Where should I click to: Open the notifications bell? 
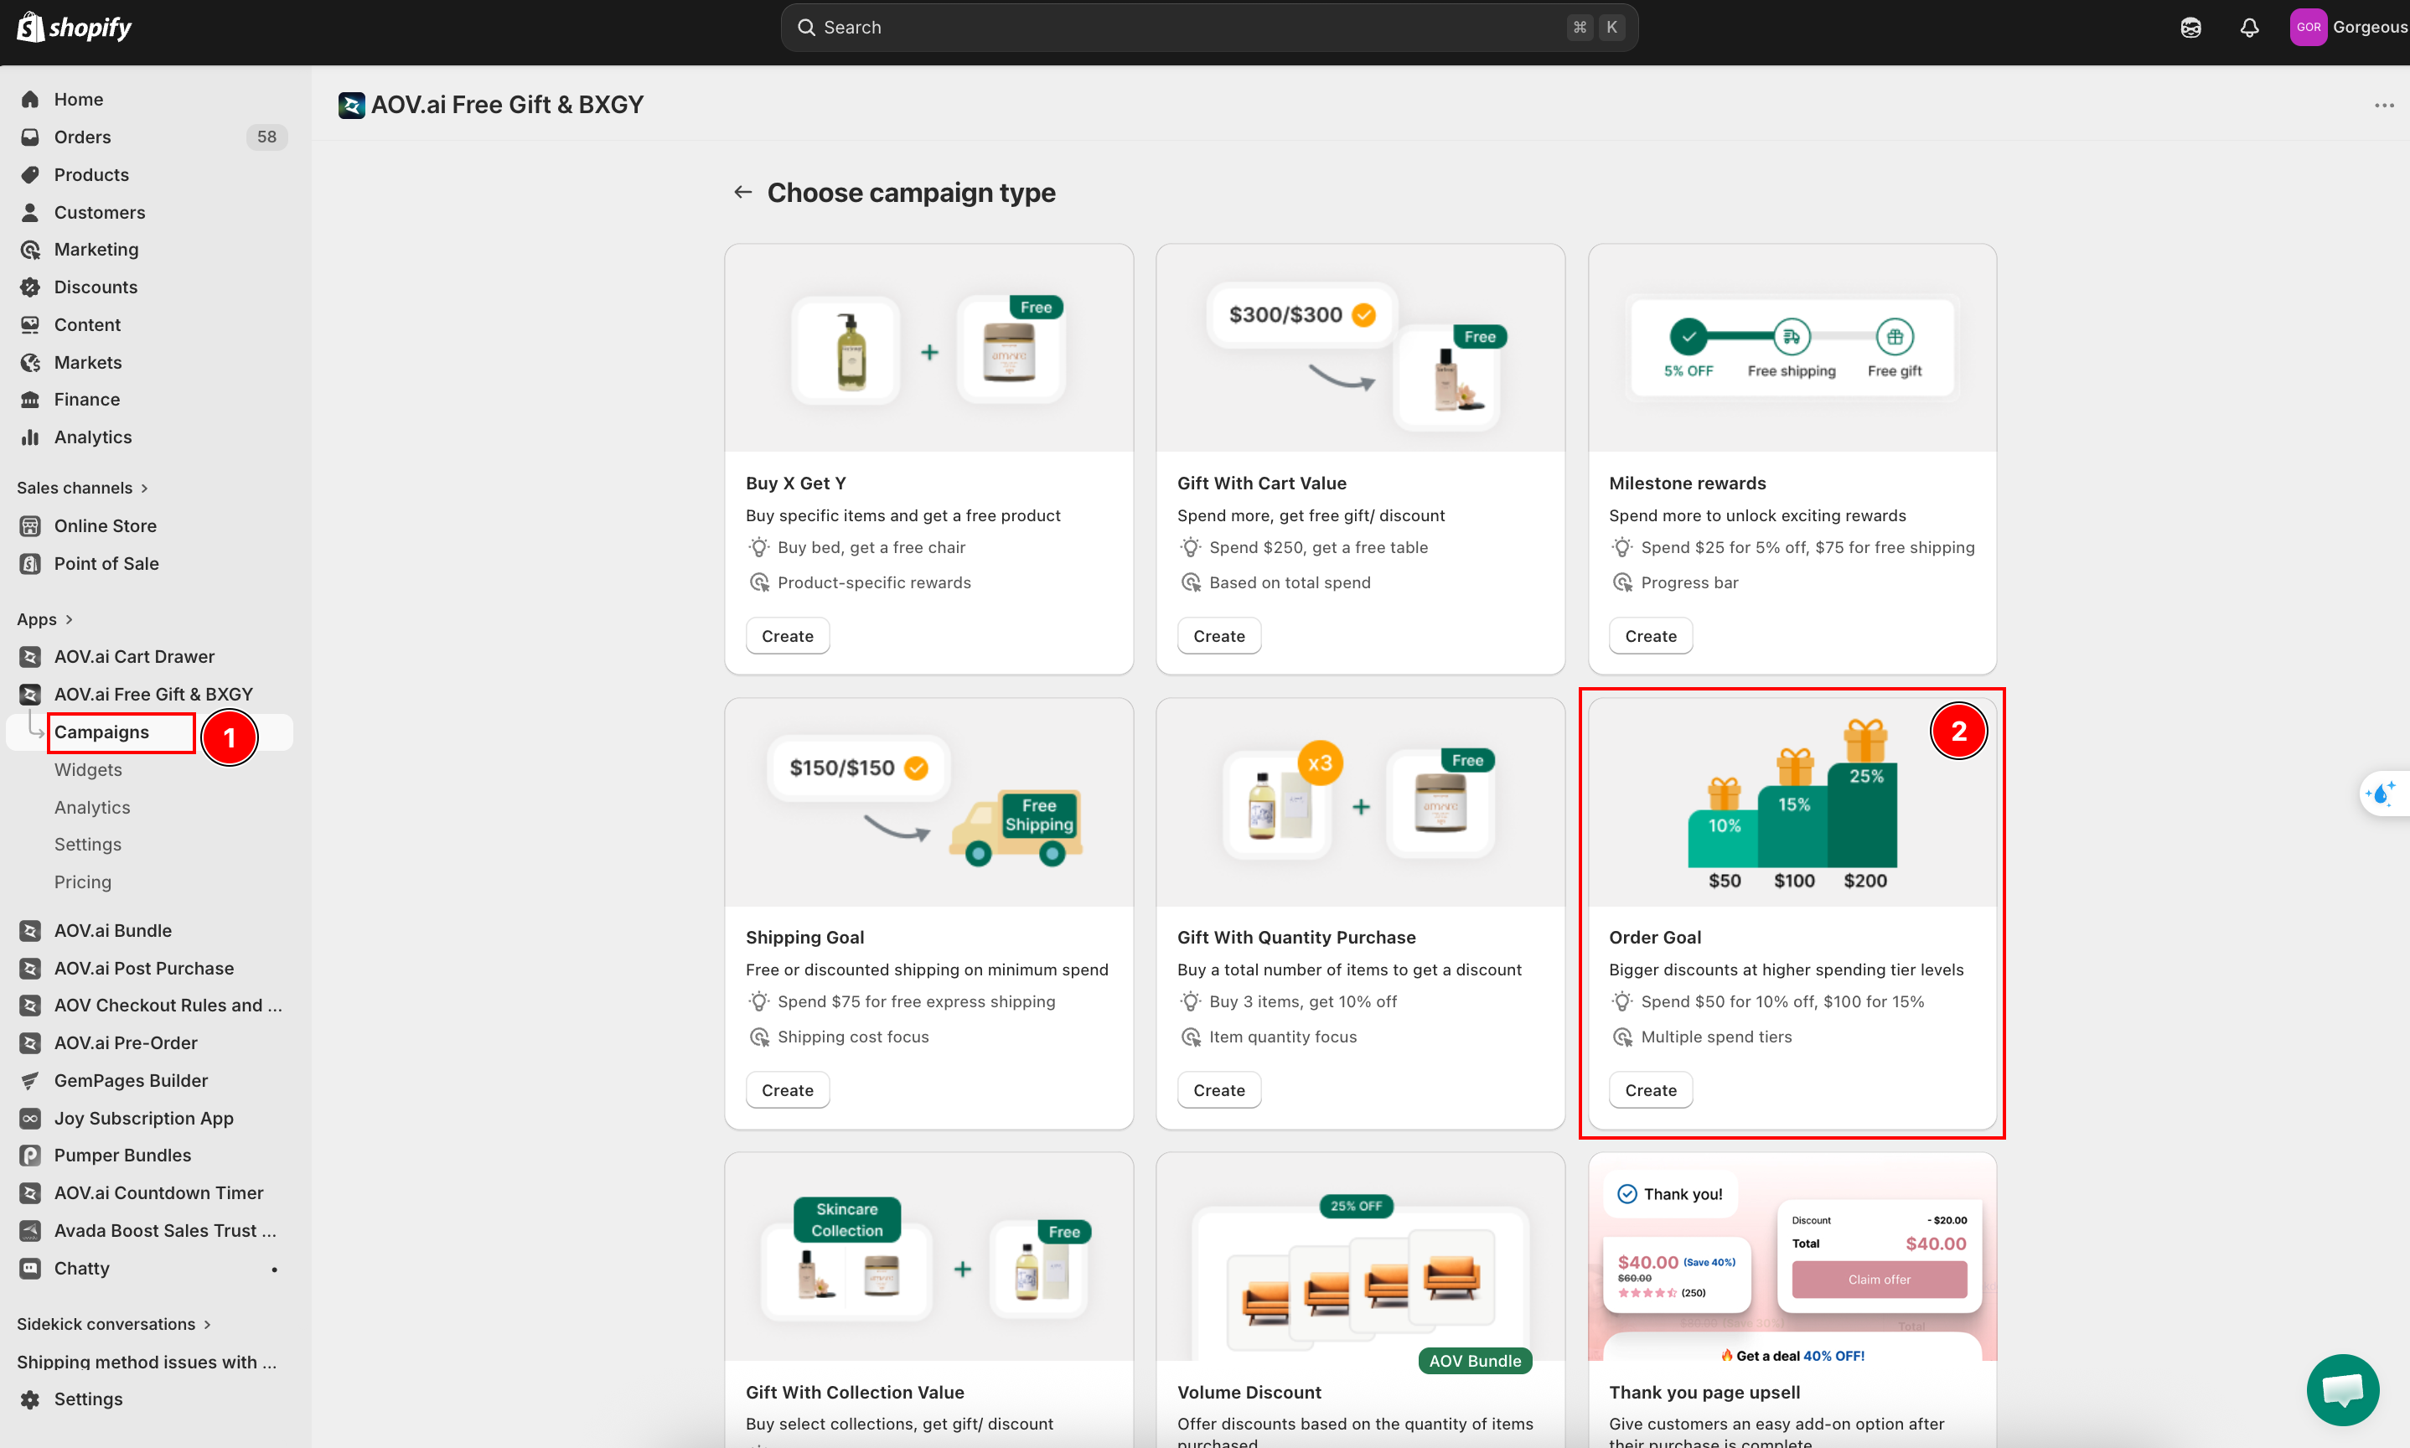coord(2249,28)
